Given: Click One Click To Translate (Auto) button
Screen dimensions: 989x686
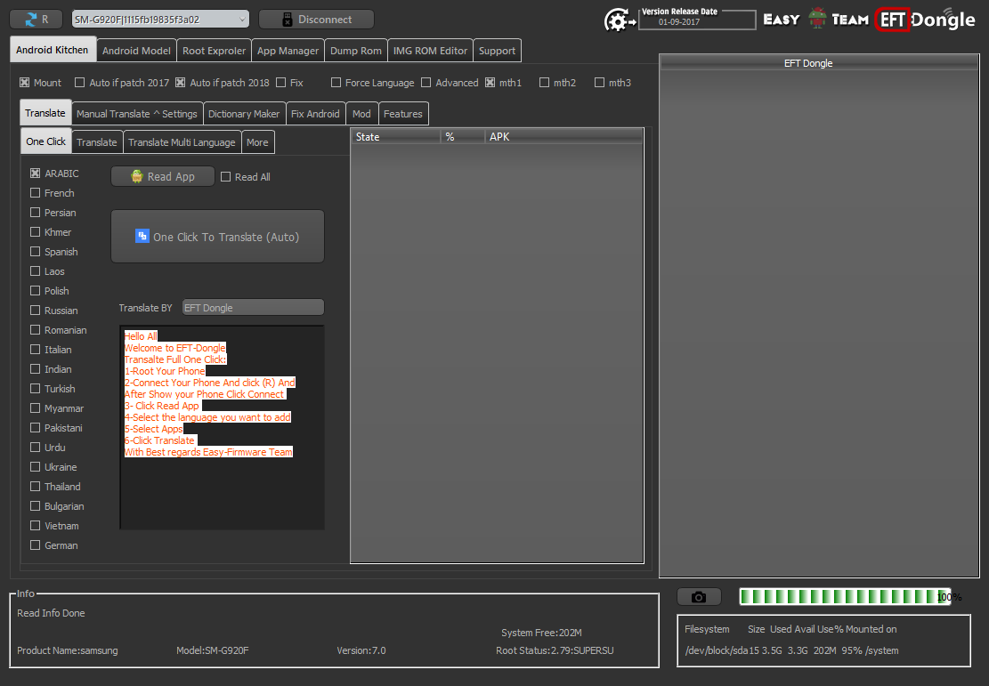Looking at the screenshot, I should click(217, 237).
